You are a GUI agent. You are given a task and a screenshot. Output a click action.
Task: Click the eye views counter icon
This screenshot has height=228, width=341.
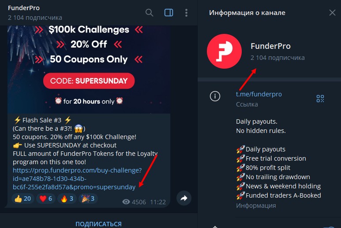(x=126, y=202)
